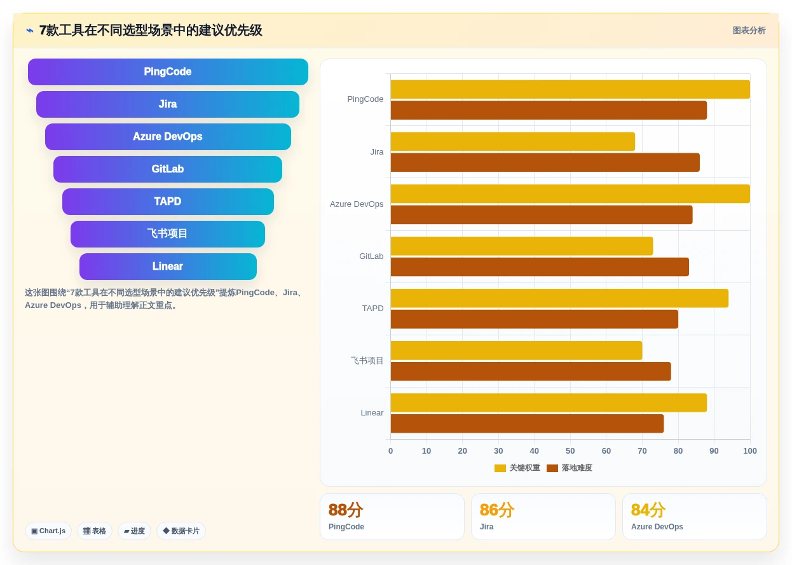Click TAPD's yellow 关键权重 bar
This screenshot has height=565, width=792.
point(559,298)
